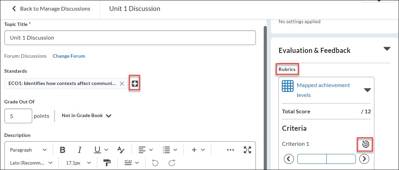The width and height of the screenshot is (399, 170).
Task: Remove the ECO1 standard tag
Action: point(122,84)
